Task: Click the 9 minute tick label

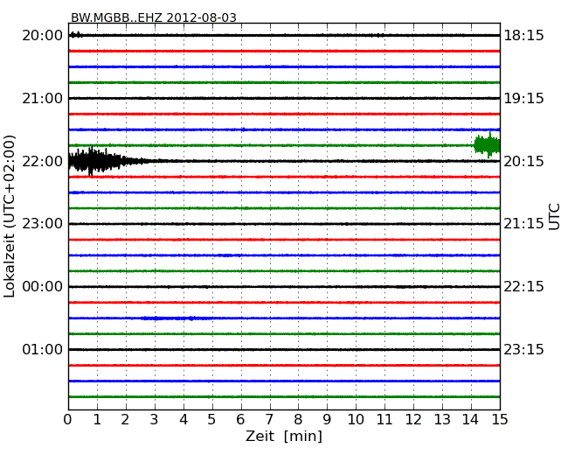Action: pos(327,419)
